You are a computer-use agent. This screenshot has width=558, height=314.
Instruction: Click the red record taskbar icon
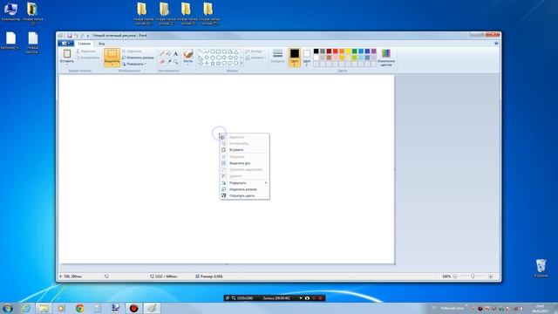[133, 308]
